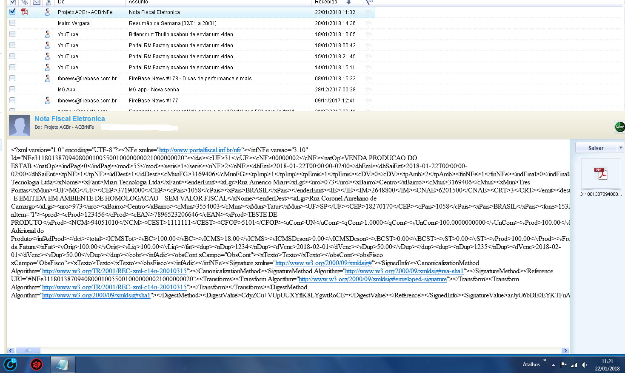Check the MG App message checkbox
Screen dimensions: 625x373
[x=12, y=89]
